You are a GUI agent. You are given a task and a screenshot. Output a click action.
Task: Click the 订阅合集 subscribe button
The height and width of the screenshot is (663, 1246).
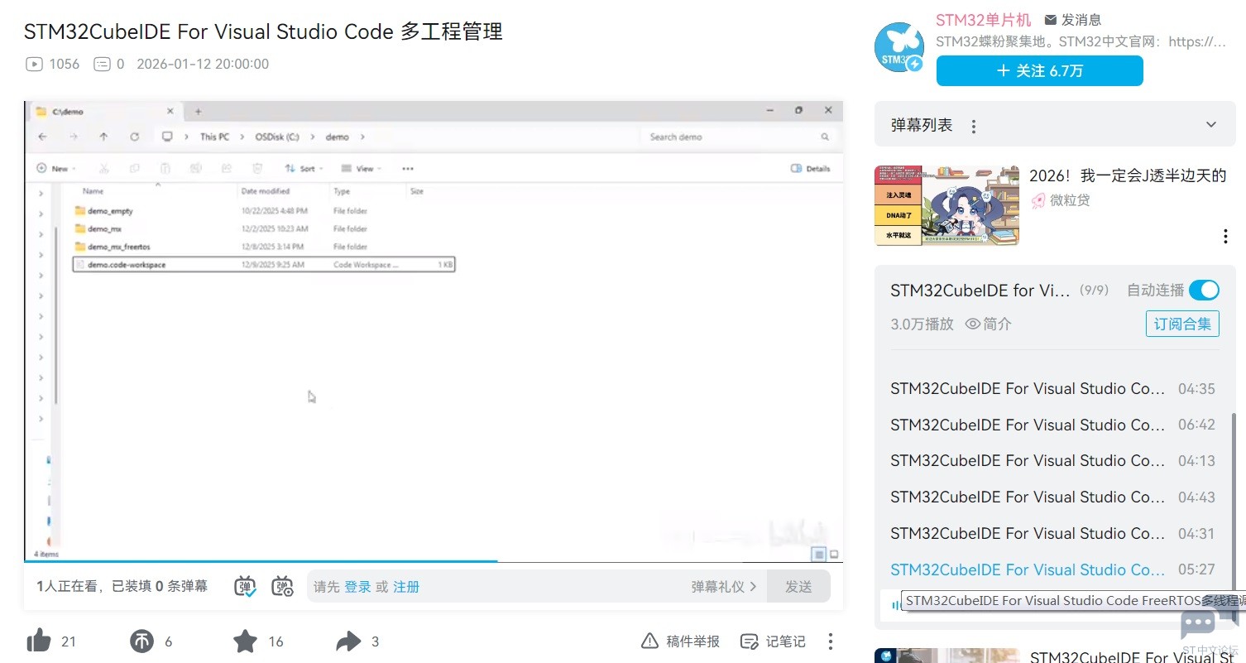point(1182,324)
